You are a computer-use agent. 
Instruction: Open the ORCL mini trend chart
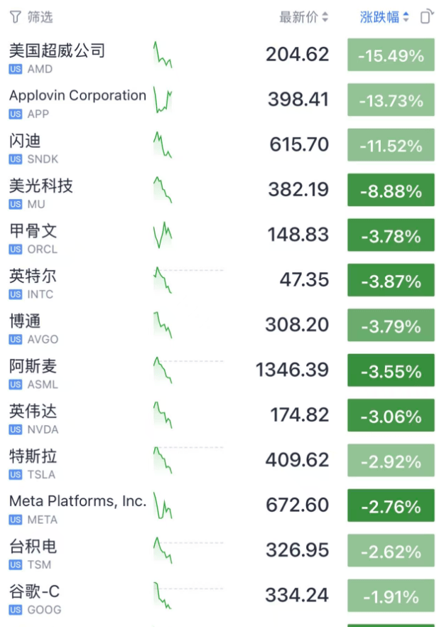tap(163, 235)
